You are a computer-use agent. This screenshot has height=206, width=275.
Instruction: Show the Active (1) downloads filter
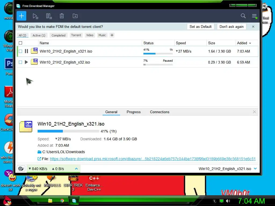(39, 35)
